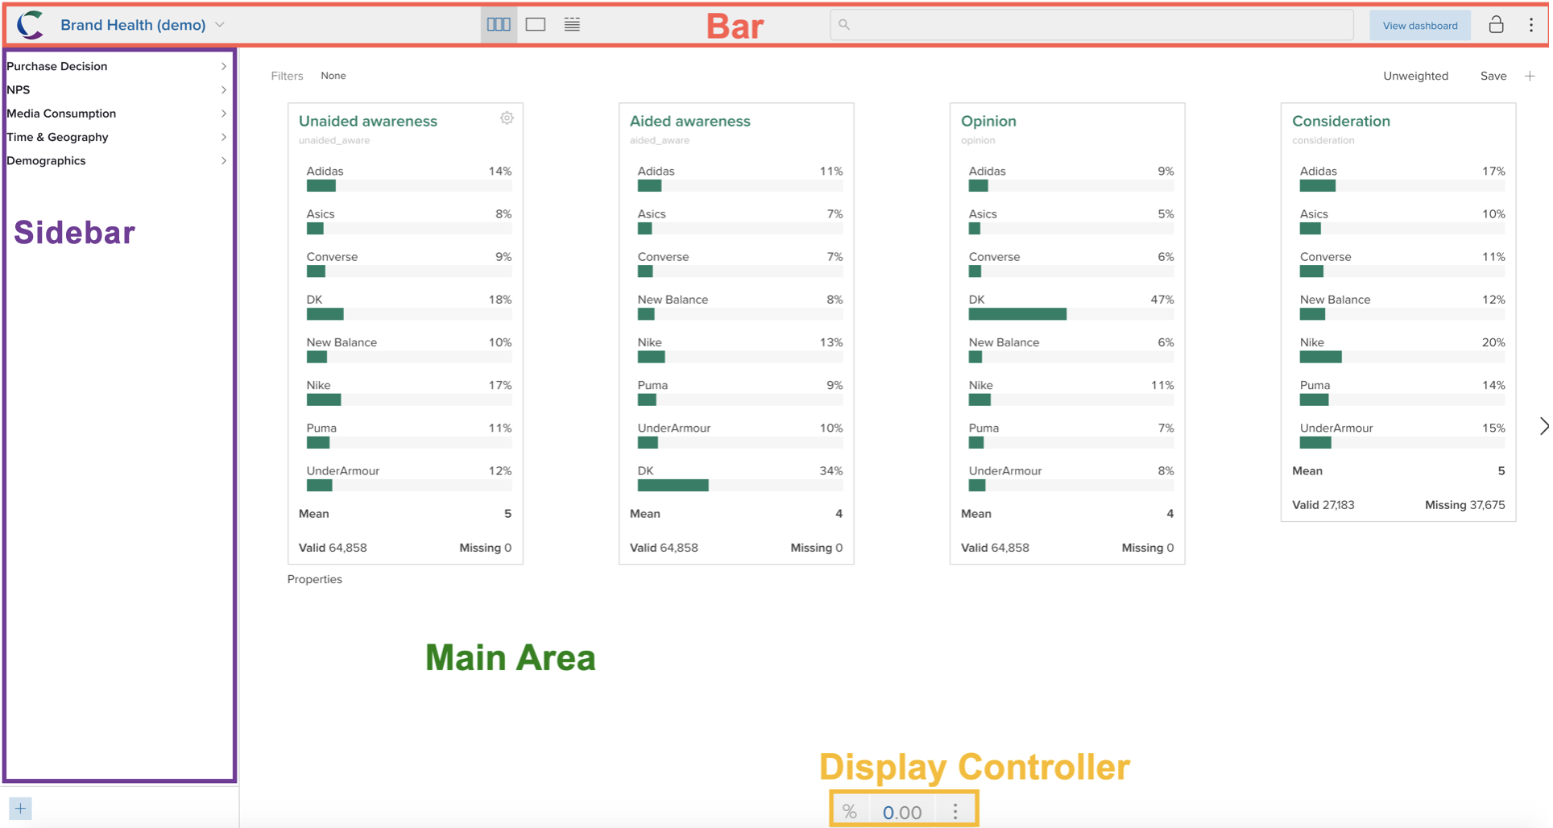1553x828 pixels.
Task: Click the plus icon next to Save
Action: tap(1530, 76)
